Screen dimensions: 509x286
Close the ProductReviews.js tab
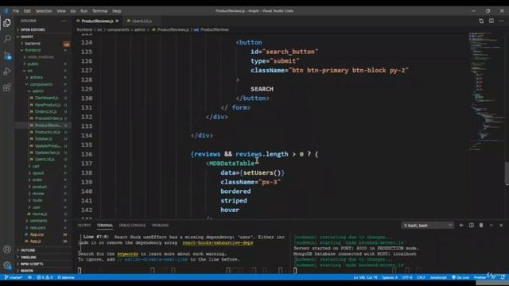point(117,21)
